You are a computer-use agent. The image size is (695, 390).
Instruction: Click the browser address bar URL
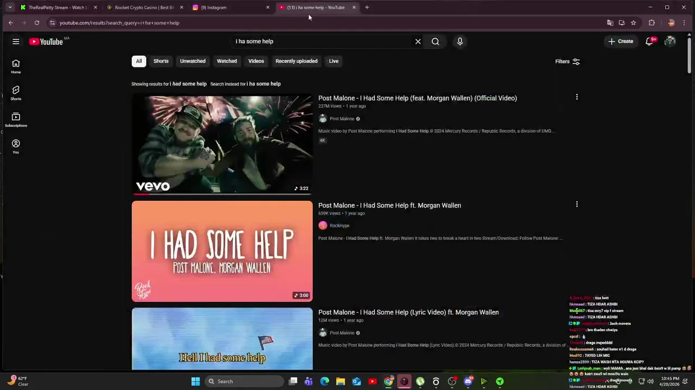tap(119, 23)
